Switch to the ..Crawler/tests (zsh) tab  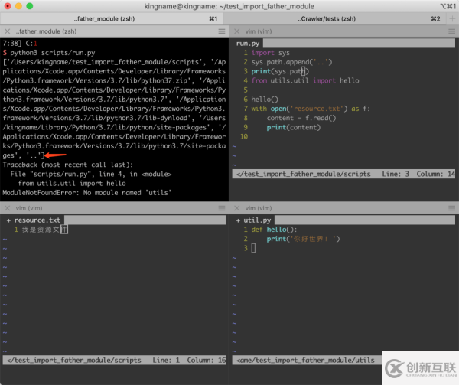334,18
